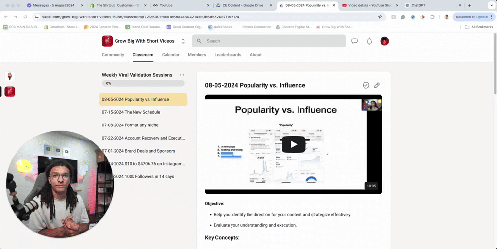
Task: Click the page vertical scrollbar
Action: 495,63
